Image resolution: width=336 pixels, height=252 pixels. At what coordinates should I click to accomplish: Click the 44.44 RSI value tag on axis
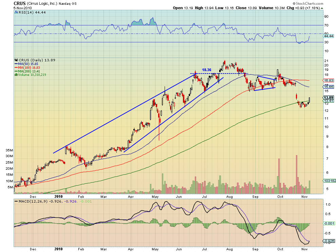pos(329,36)
